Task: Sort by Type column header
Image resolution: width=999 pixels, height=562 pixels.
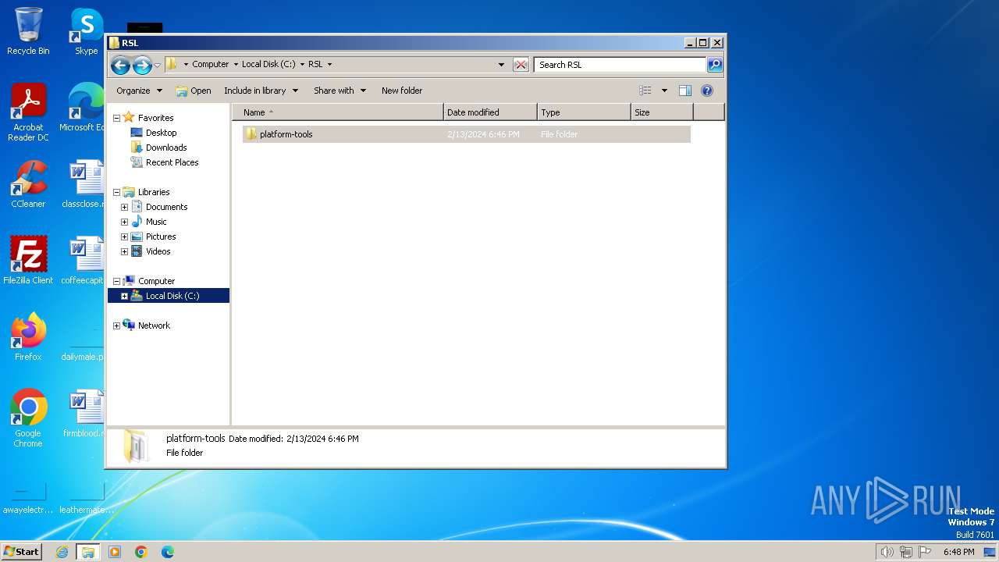Action: tap(584, 112)
